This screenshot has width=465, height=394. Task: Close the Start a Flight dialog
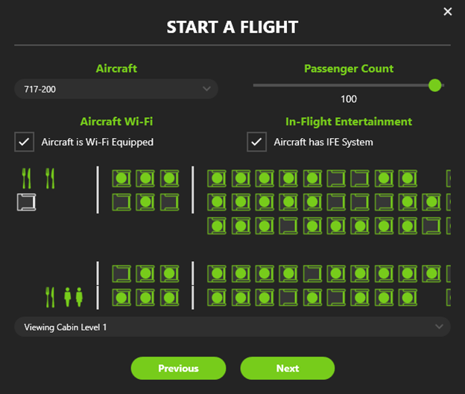(447, 11)
